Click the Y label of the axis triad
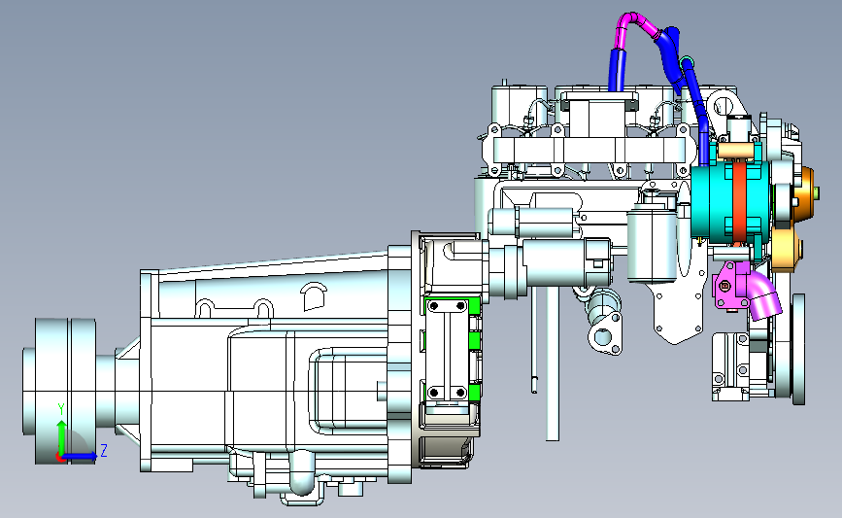The width and height of the screenshot is (842, 518). point(61,409)
